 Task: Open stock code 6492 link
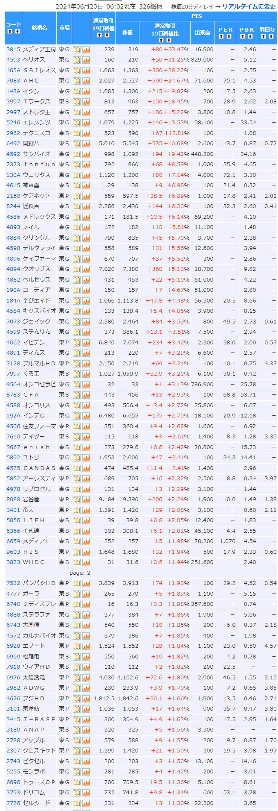[13, 144]
